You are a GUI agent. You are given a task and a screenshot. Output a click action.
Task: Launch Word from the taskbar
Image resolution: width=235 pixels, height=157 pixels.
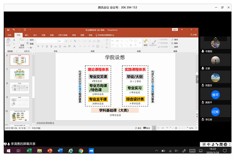(60, 151)
